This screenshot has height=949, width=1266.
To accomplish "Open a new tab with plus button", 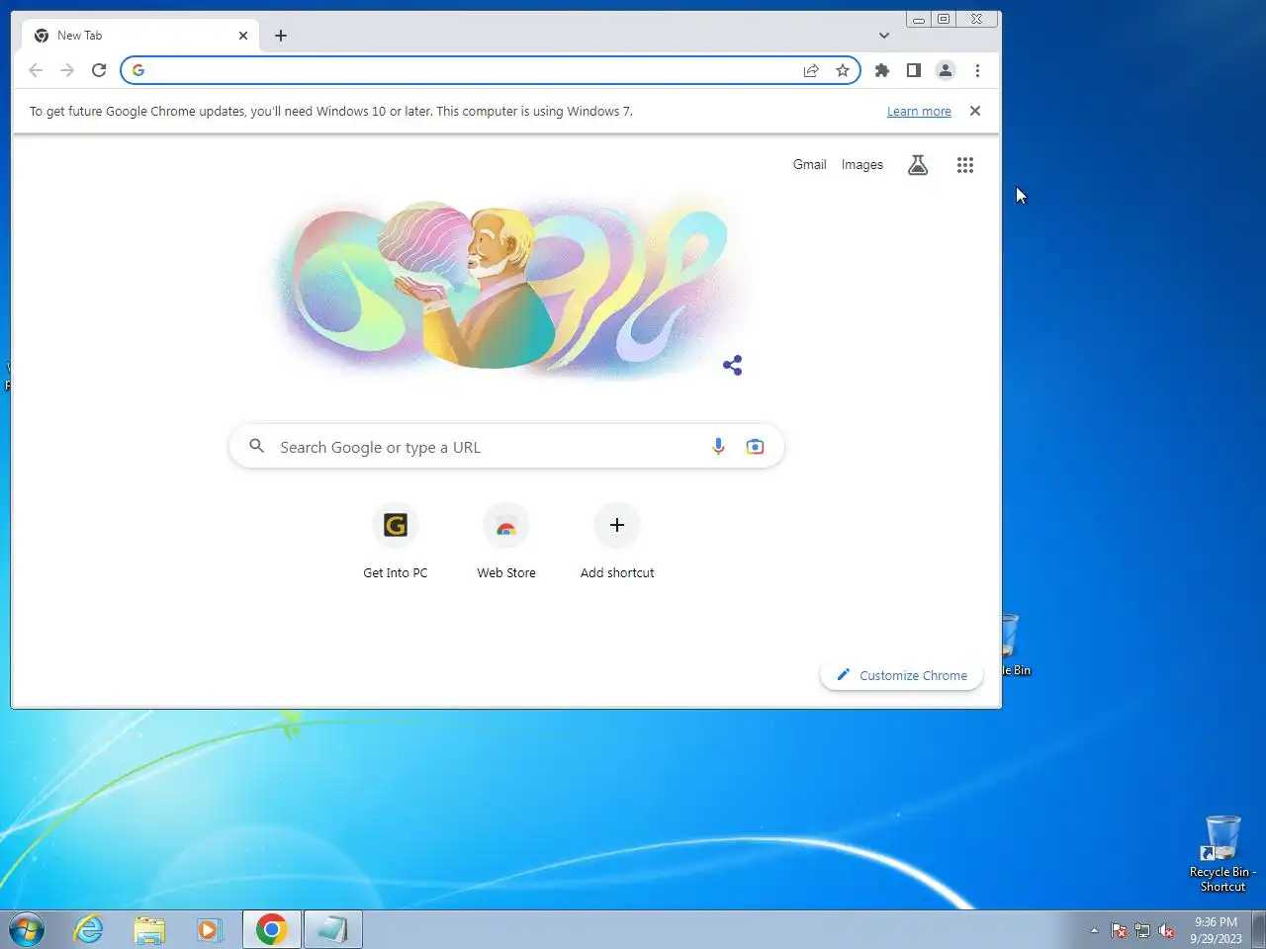I will pos(281,36).
